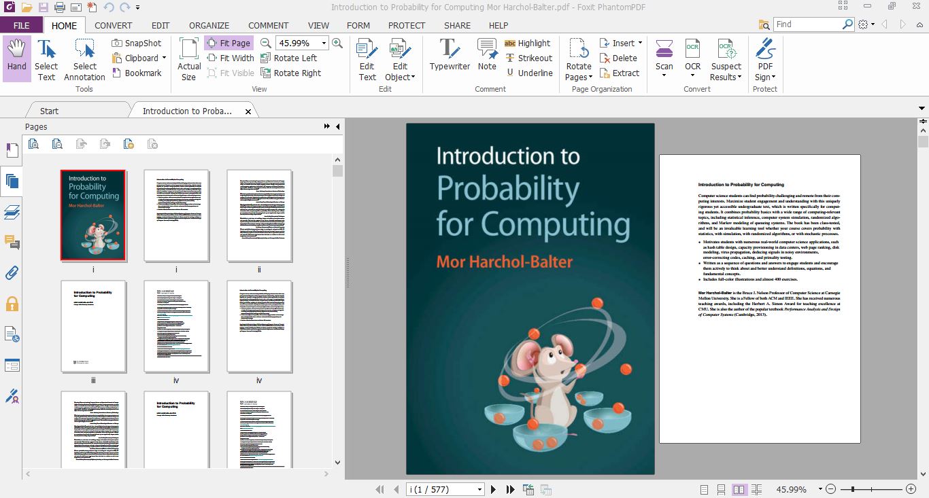The width and height of the screenshot is (929, 498).
Task: Add a Bookmark from the ribbon
Action: click(136, 73)
